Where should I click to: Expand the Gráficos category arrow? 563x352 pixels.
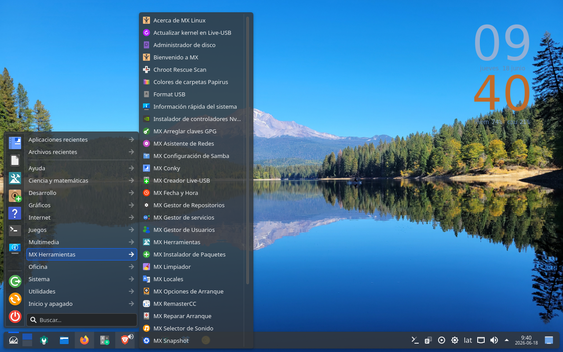click(131, 205)
